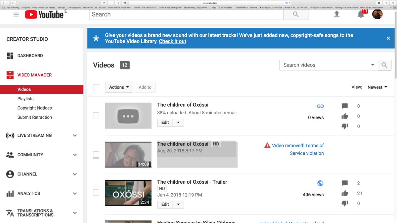This screenshot has width=397, height=223.
Task: Click the Video Manager sidebar icon
Action: click(10, 75)
